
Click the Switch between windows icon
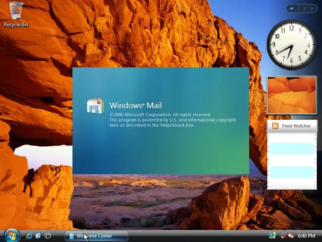coord(47,236)
